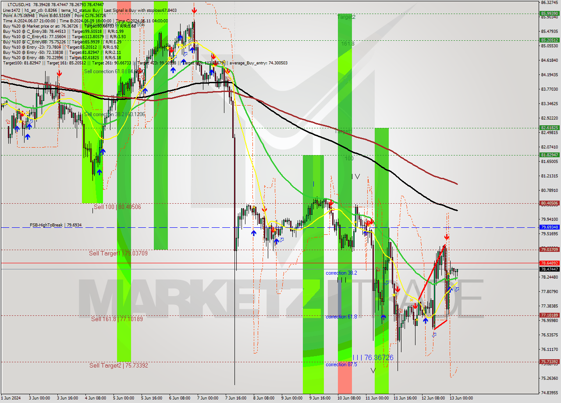Select the green 85.20512 price label

[x=550, y=40]
